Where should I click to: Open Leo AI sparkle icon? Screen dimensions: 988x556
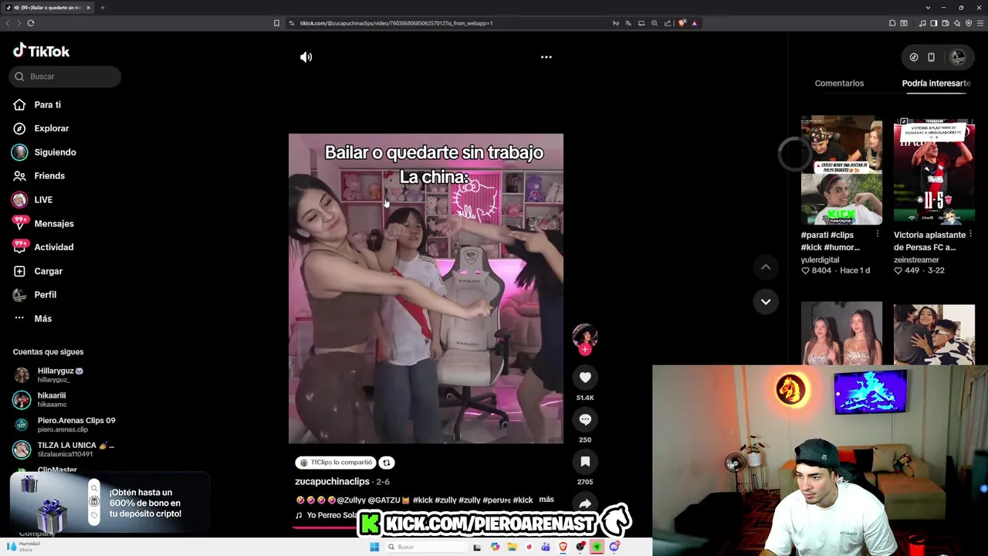coord(956,23)
